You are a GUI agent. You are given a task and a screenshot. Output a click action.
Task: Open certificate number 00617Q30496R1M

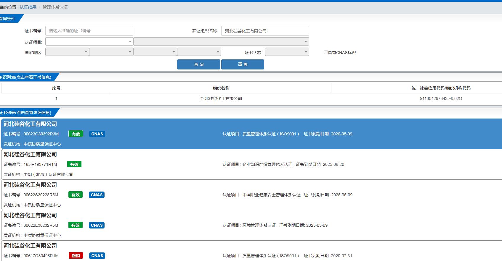pos(41,256)
